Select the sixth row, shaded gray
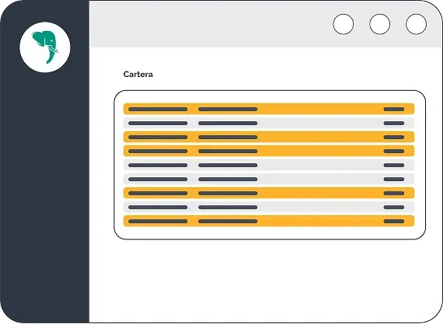The image size is (443, 324). point(269,179)
